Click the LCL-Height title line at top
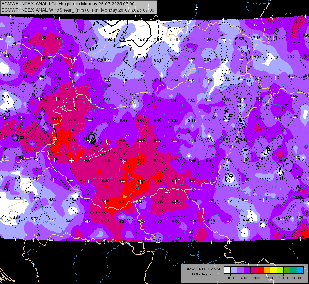Image resolution: width=309 pixels, height=284 pixels. point(68,4)
